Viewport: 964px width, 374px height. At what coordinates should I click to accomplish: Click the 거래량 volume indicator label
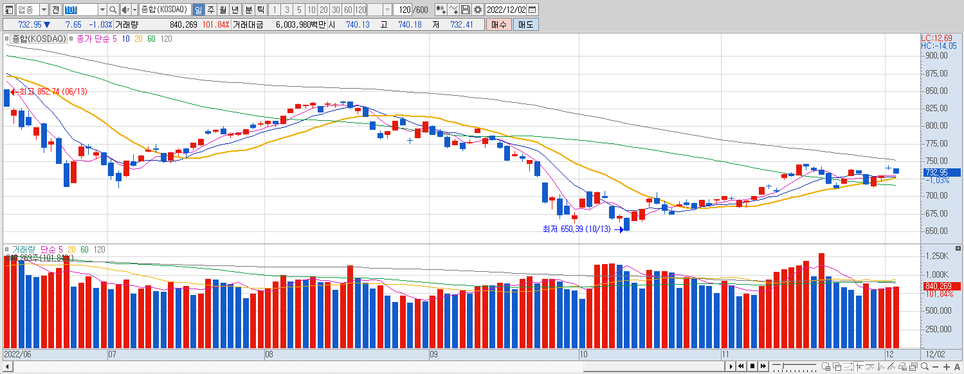click(25, 249)
